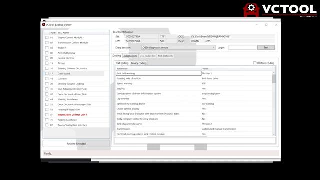Check the Airbag row's neighbor Steering Assistance checkbox
320x180 pixels.
47,99
